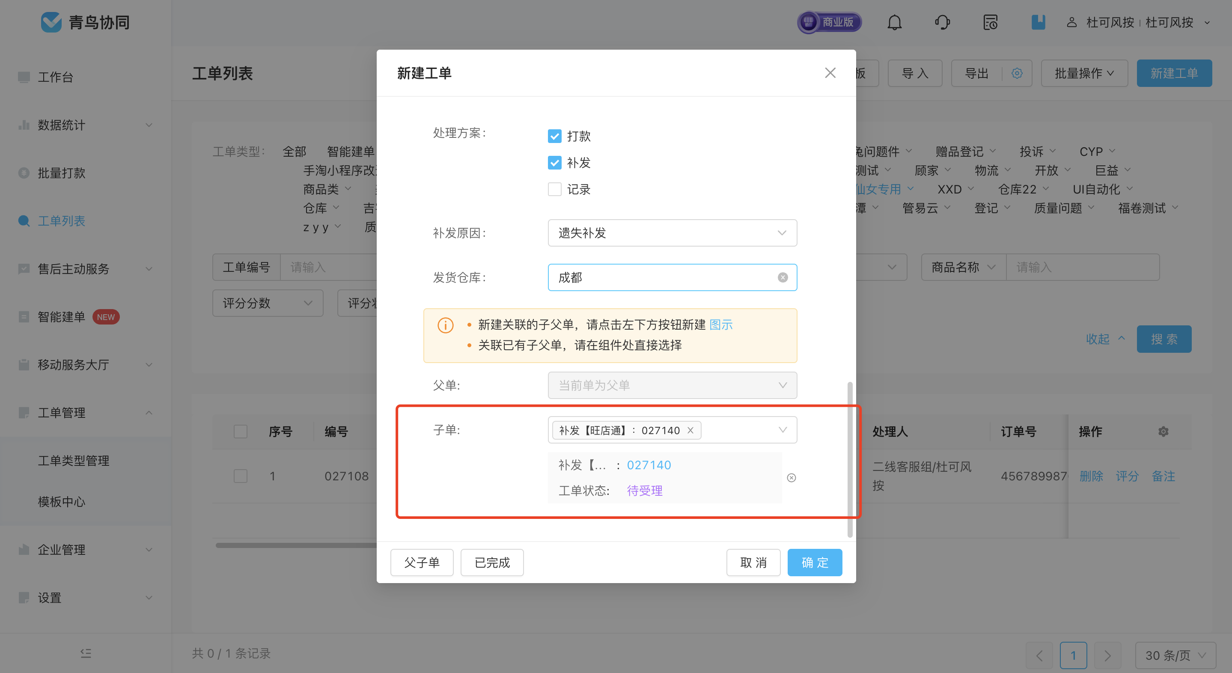
Task: Check the 记录 checkbox
Action: [554, 189]
